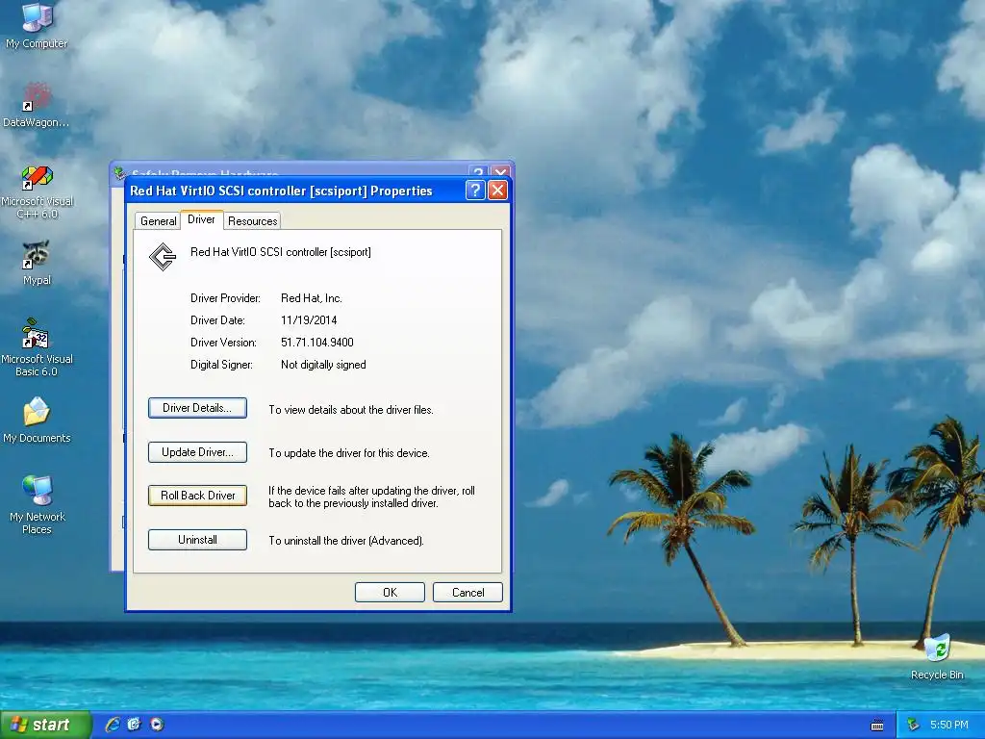Click the driver version 51.71.104.9400
Viewport: 985px width, 739px height.
tap(317, 343)
